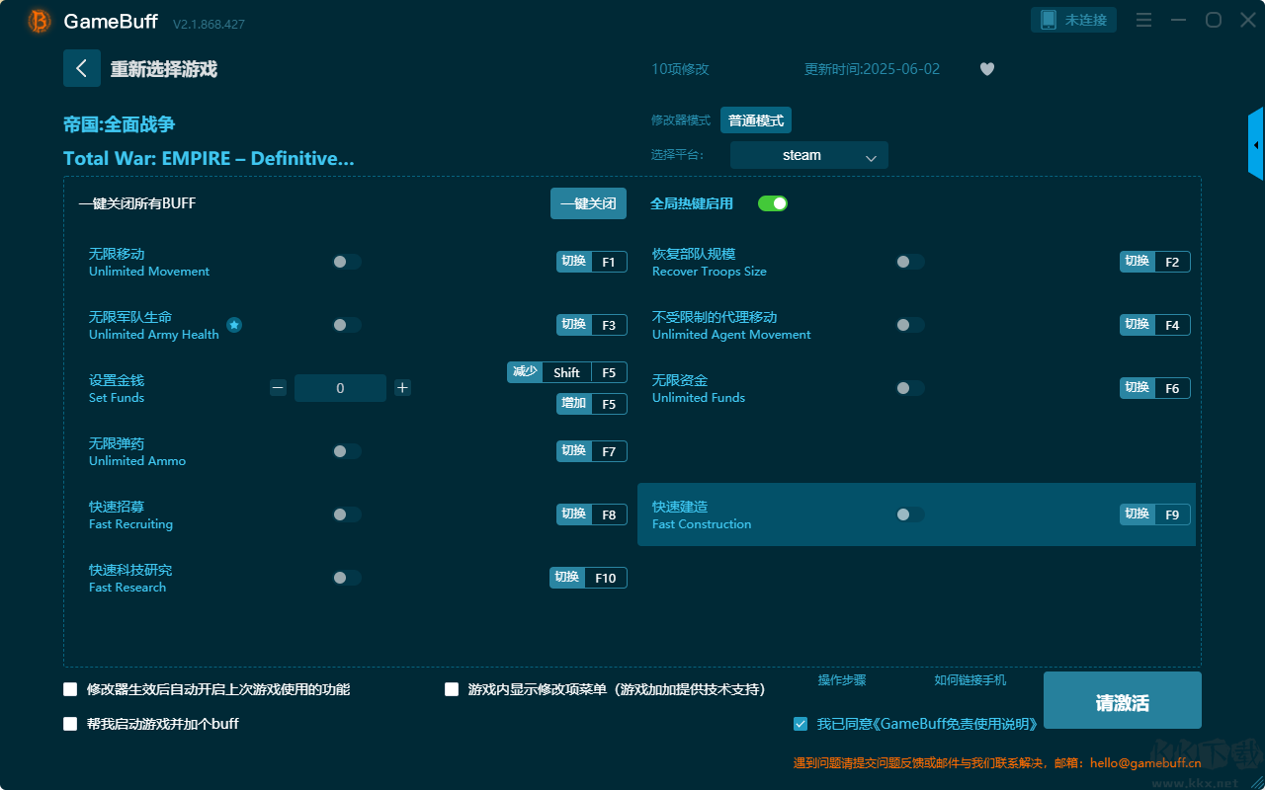Click the one-key close all (一键关闭) button
This screenshot has height=790, width=1265.
click(x=588, y=203)
